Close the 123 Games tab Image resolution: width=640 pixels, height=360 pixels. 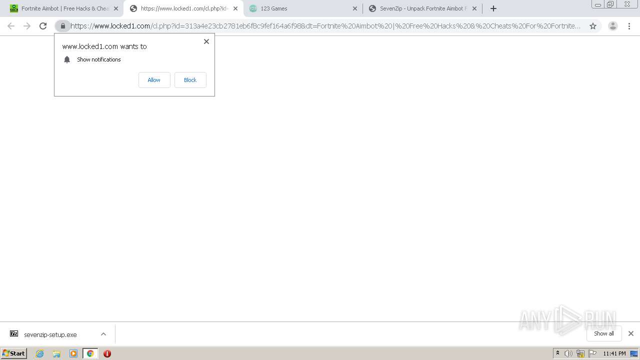click(355, 8)
